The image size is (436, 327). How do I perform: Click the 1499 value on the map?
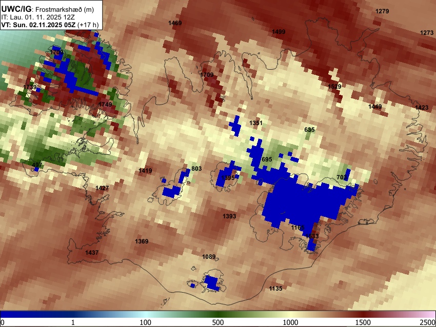279,32
